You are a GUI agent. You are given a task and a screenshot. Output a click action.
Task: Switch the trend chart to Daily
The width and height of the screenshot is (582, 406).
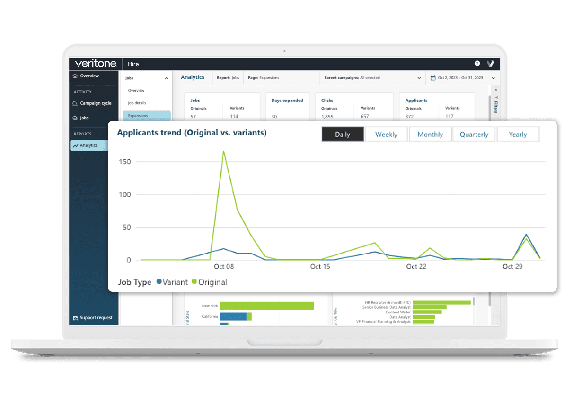(343, 135)
